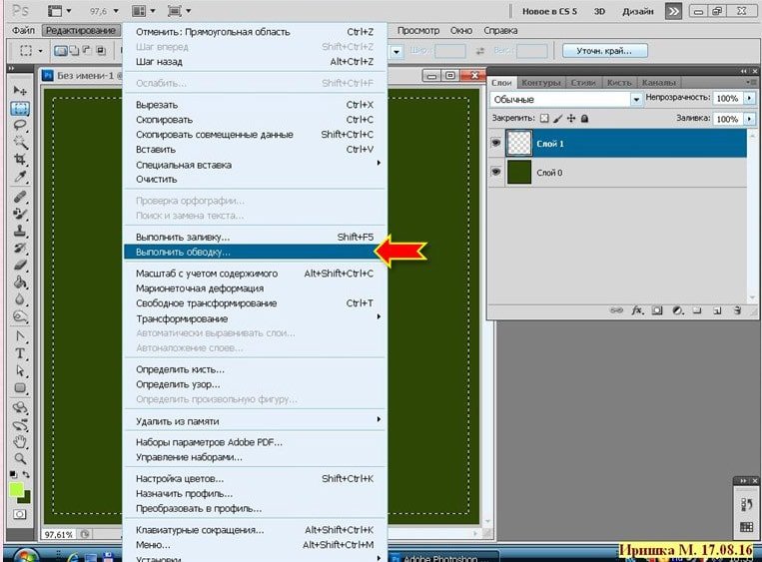Toggle visibility of Слой 0
The height and width of the screenshot is (562, 762).
click(x=496, y=173)
